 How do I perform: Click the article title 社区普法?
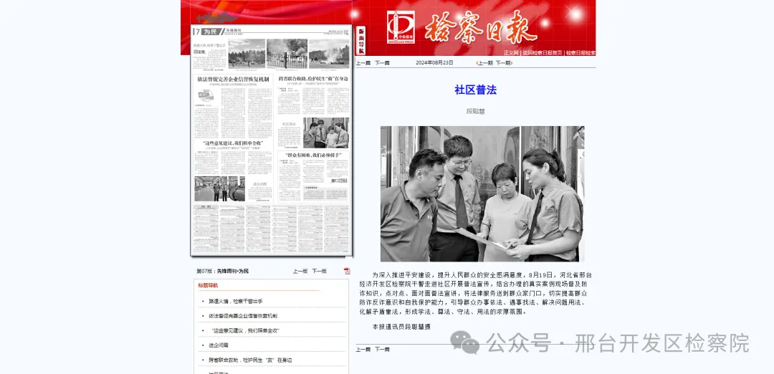coord(475,90)
